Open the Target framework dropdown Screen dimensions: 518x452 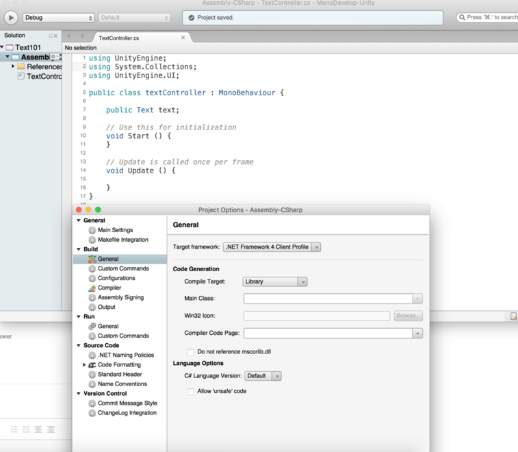click(272, 247)
